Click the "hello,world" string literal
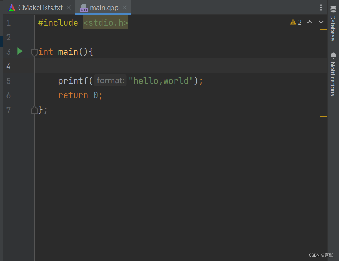 coord(161,81)
